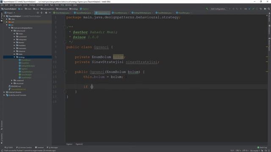Toggle the Messages tool window button
The height and width of the screenshot is (152, 271).
[x=52, y=147]
